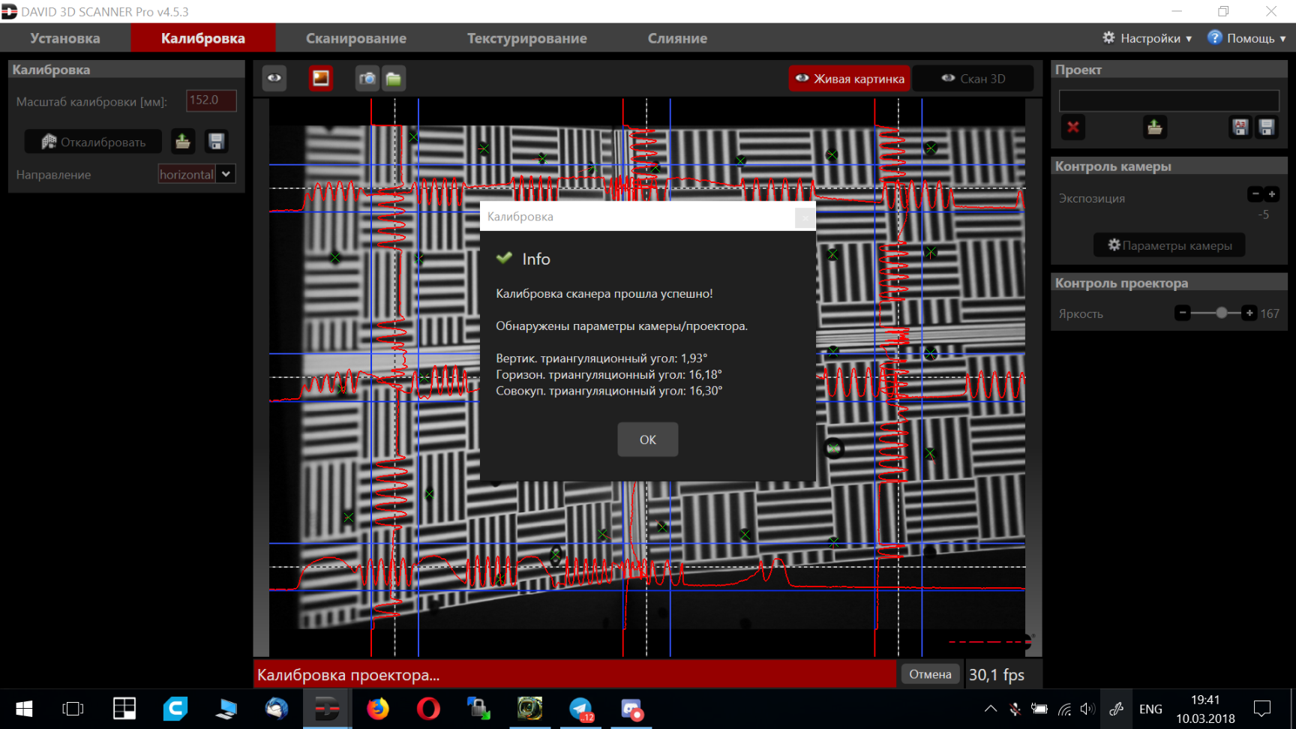Cancel projector calibration with Отмена button
The image size is (1296, 729).
[x=930, y=674]
